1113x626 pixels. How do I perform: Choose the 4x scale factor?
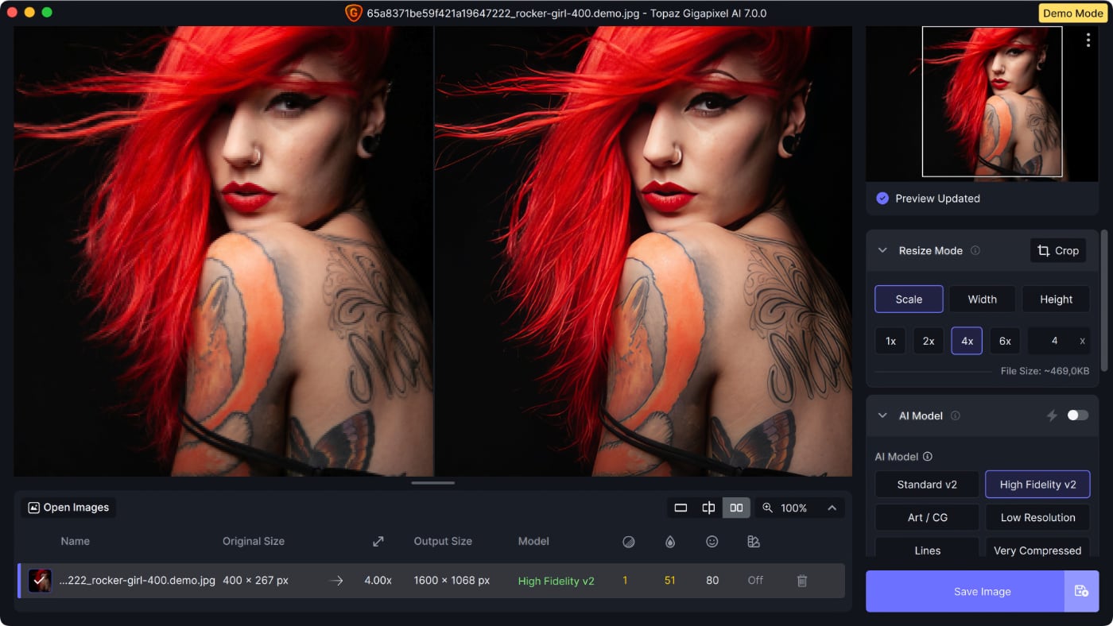coord(967,341)
